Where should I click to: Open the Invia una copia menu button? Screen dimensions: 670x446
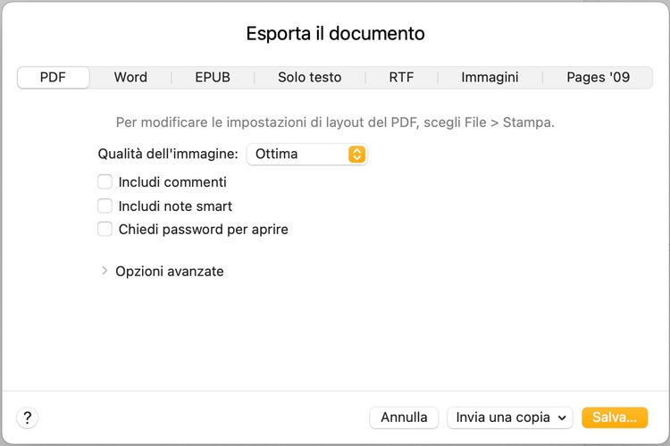(x=509, y=417)
